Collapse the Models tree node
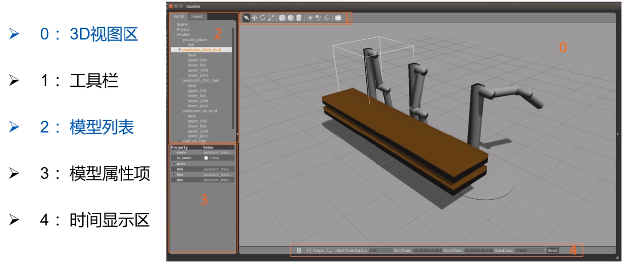Screen dimensions: 627x270 [x=174, y=35]
